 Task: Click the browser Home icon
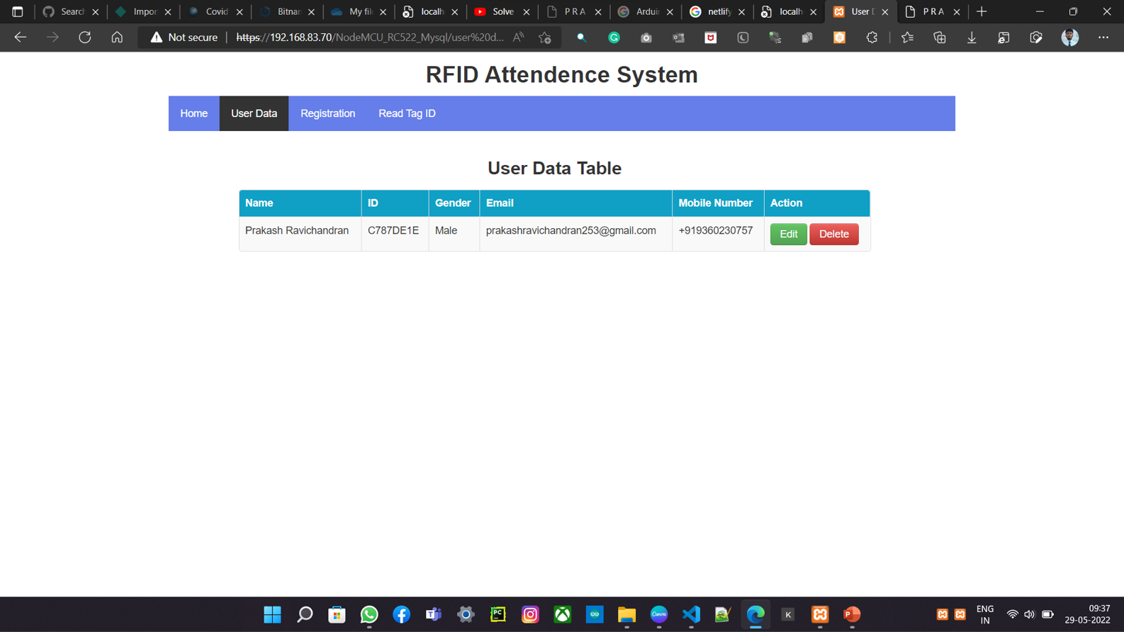click(x=117, y=38)
